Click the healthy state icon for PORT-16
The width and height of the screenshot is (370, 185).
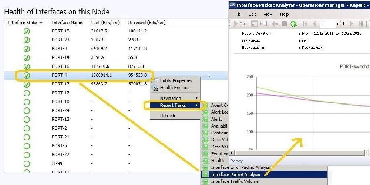pos(27,66)
